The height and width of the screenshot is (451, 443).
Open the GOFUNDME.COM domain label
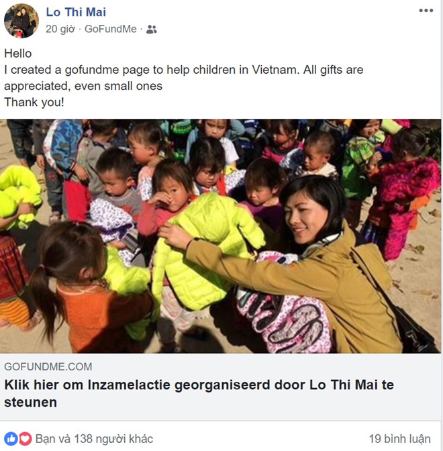tap(48, 366)
